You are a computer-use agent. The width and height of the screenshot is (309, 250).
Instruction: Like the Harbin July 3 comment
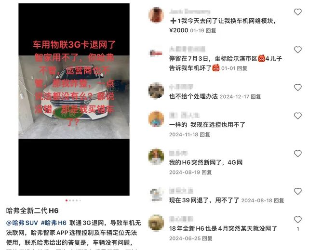297,50
